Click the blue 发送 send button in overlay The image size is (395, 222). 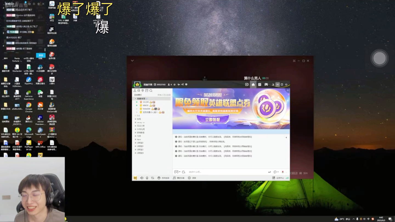[x=41, y=55]
